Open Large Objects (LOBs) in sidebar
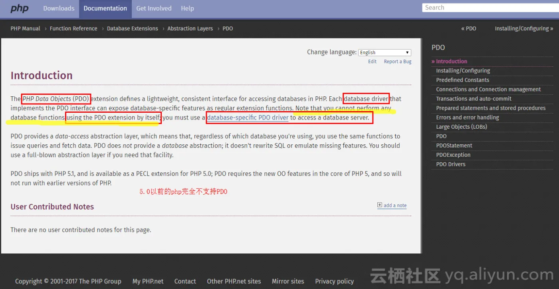Screen dimensions: 559x289 pos(462,127)
